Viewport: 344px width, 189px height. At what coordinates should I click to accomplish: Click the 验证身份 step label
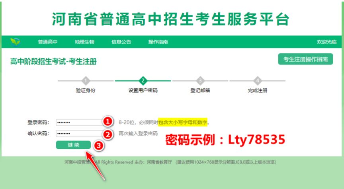point(86,90)
